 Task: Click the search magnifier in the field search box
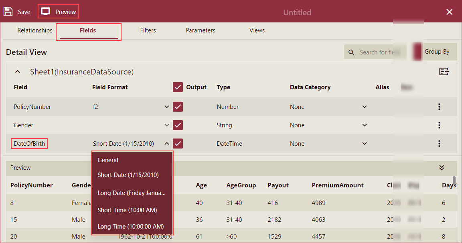352,52
